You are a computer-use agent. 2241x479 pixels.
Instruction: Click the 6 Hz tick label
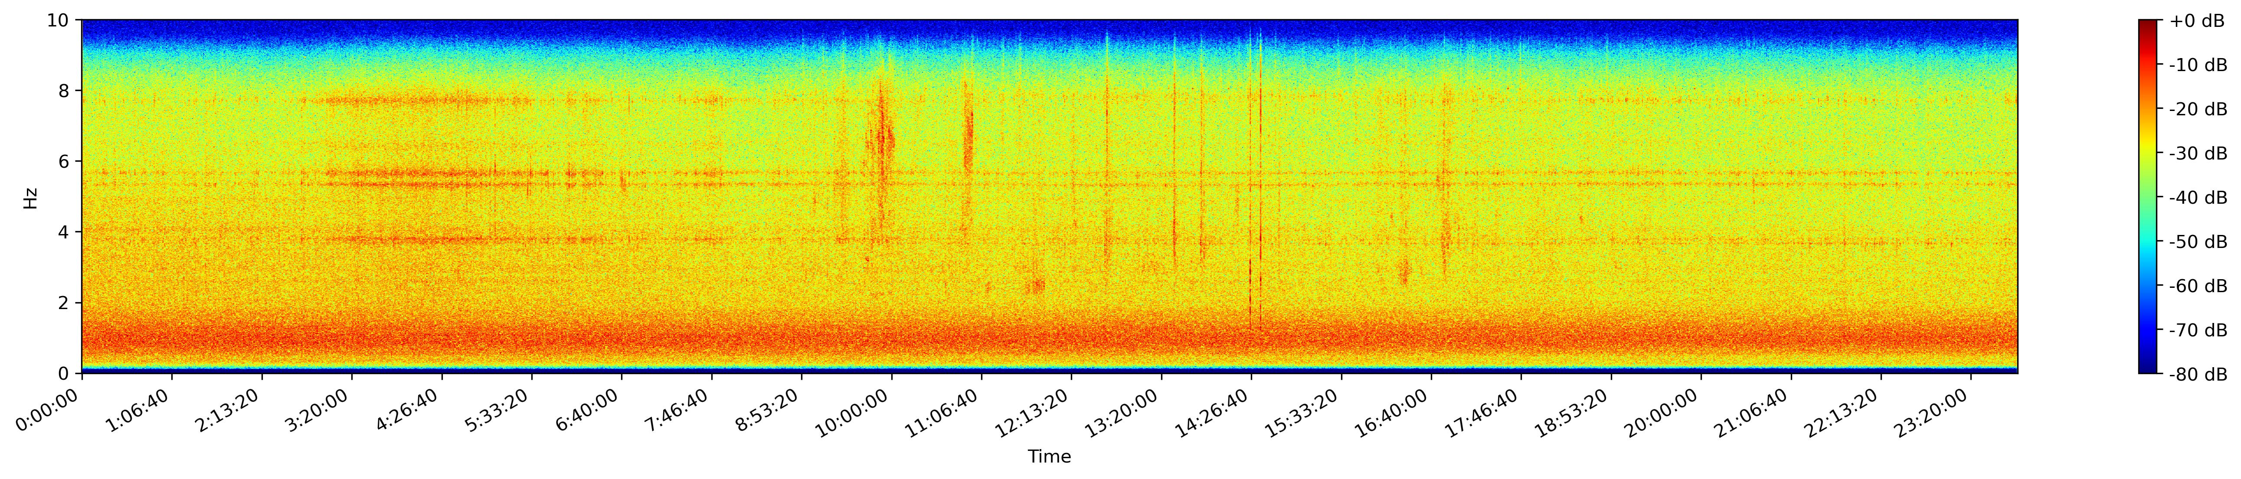point(65,162)
